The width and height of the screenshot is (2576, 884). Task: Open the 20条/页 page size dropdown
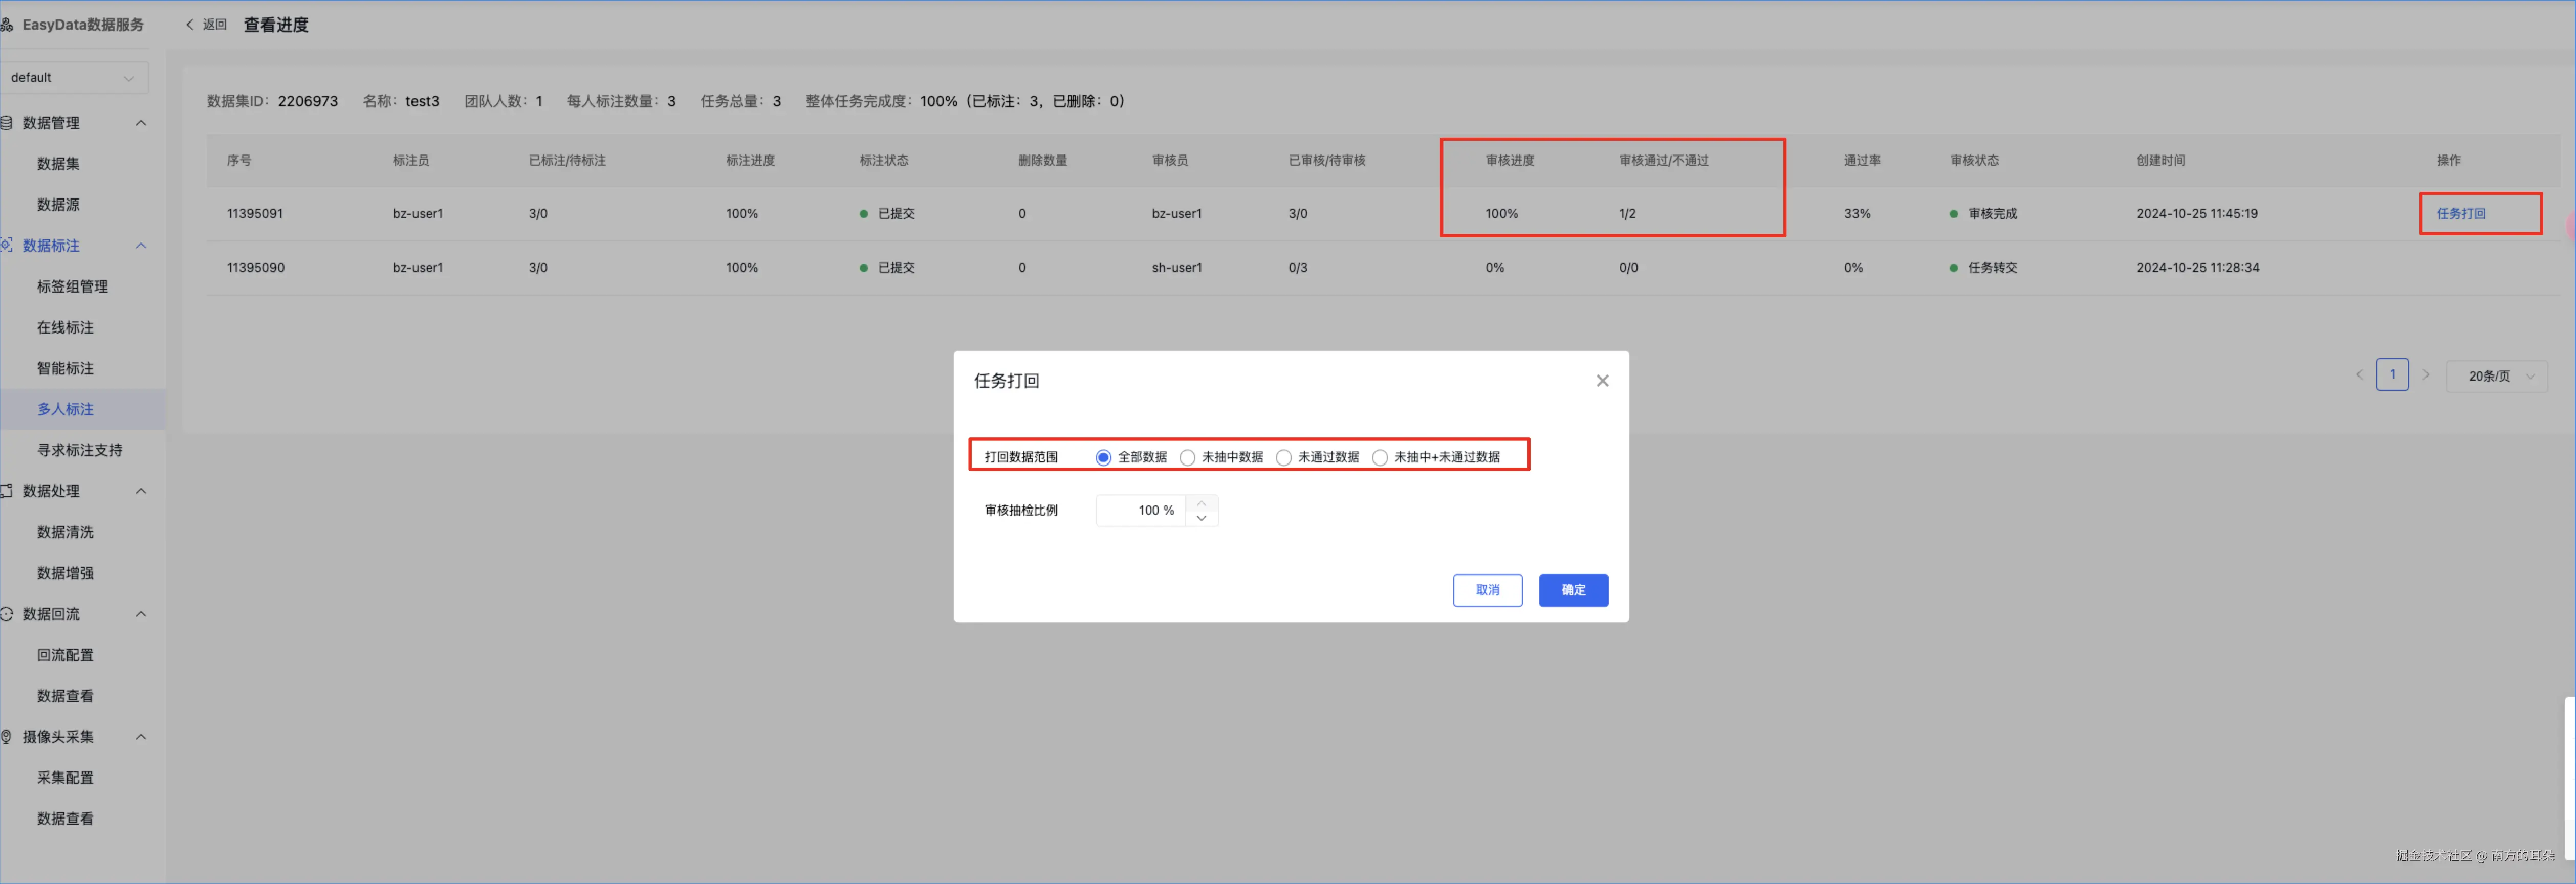pyautogui.click(x=2496, y=376)
